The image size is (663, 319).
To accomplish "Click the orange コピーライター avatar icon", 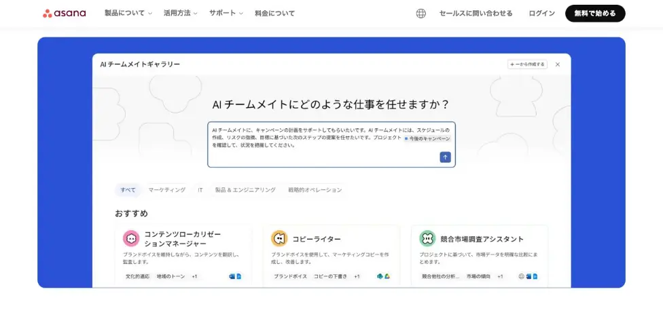I will (x=279, y=238).
